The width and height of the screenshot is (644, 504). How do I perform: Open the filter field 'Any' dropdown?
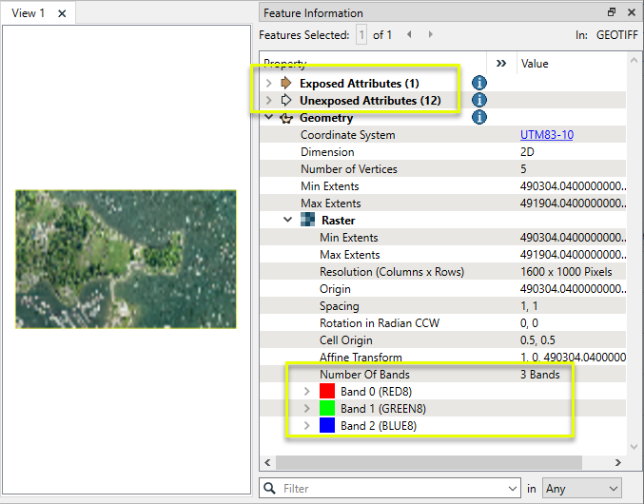581,489
